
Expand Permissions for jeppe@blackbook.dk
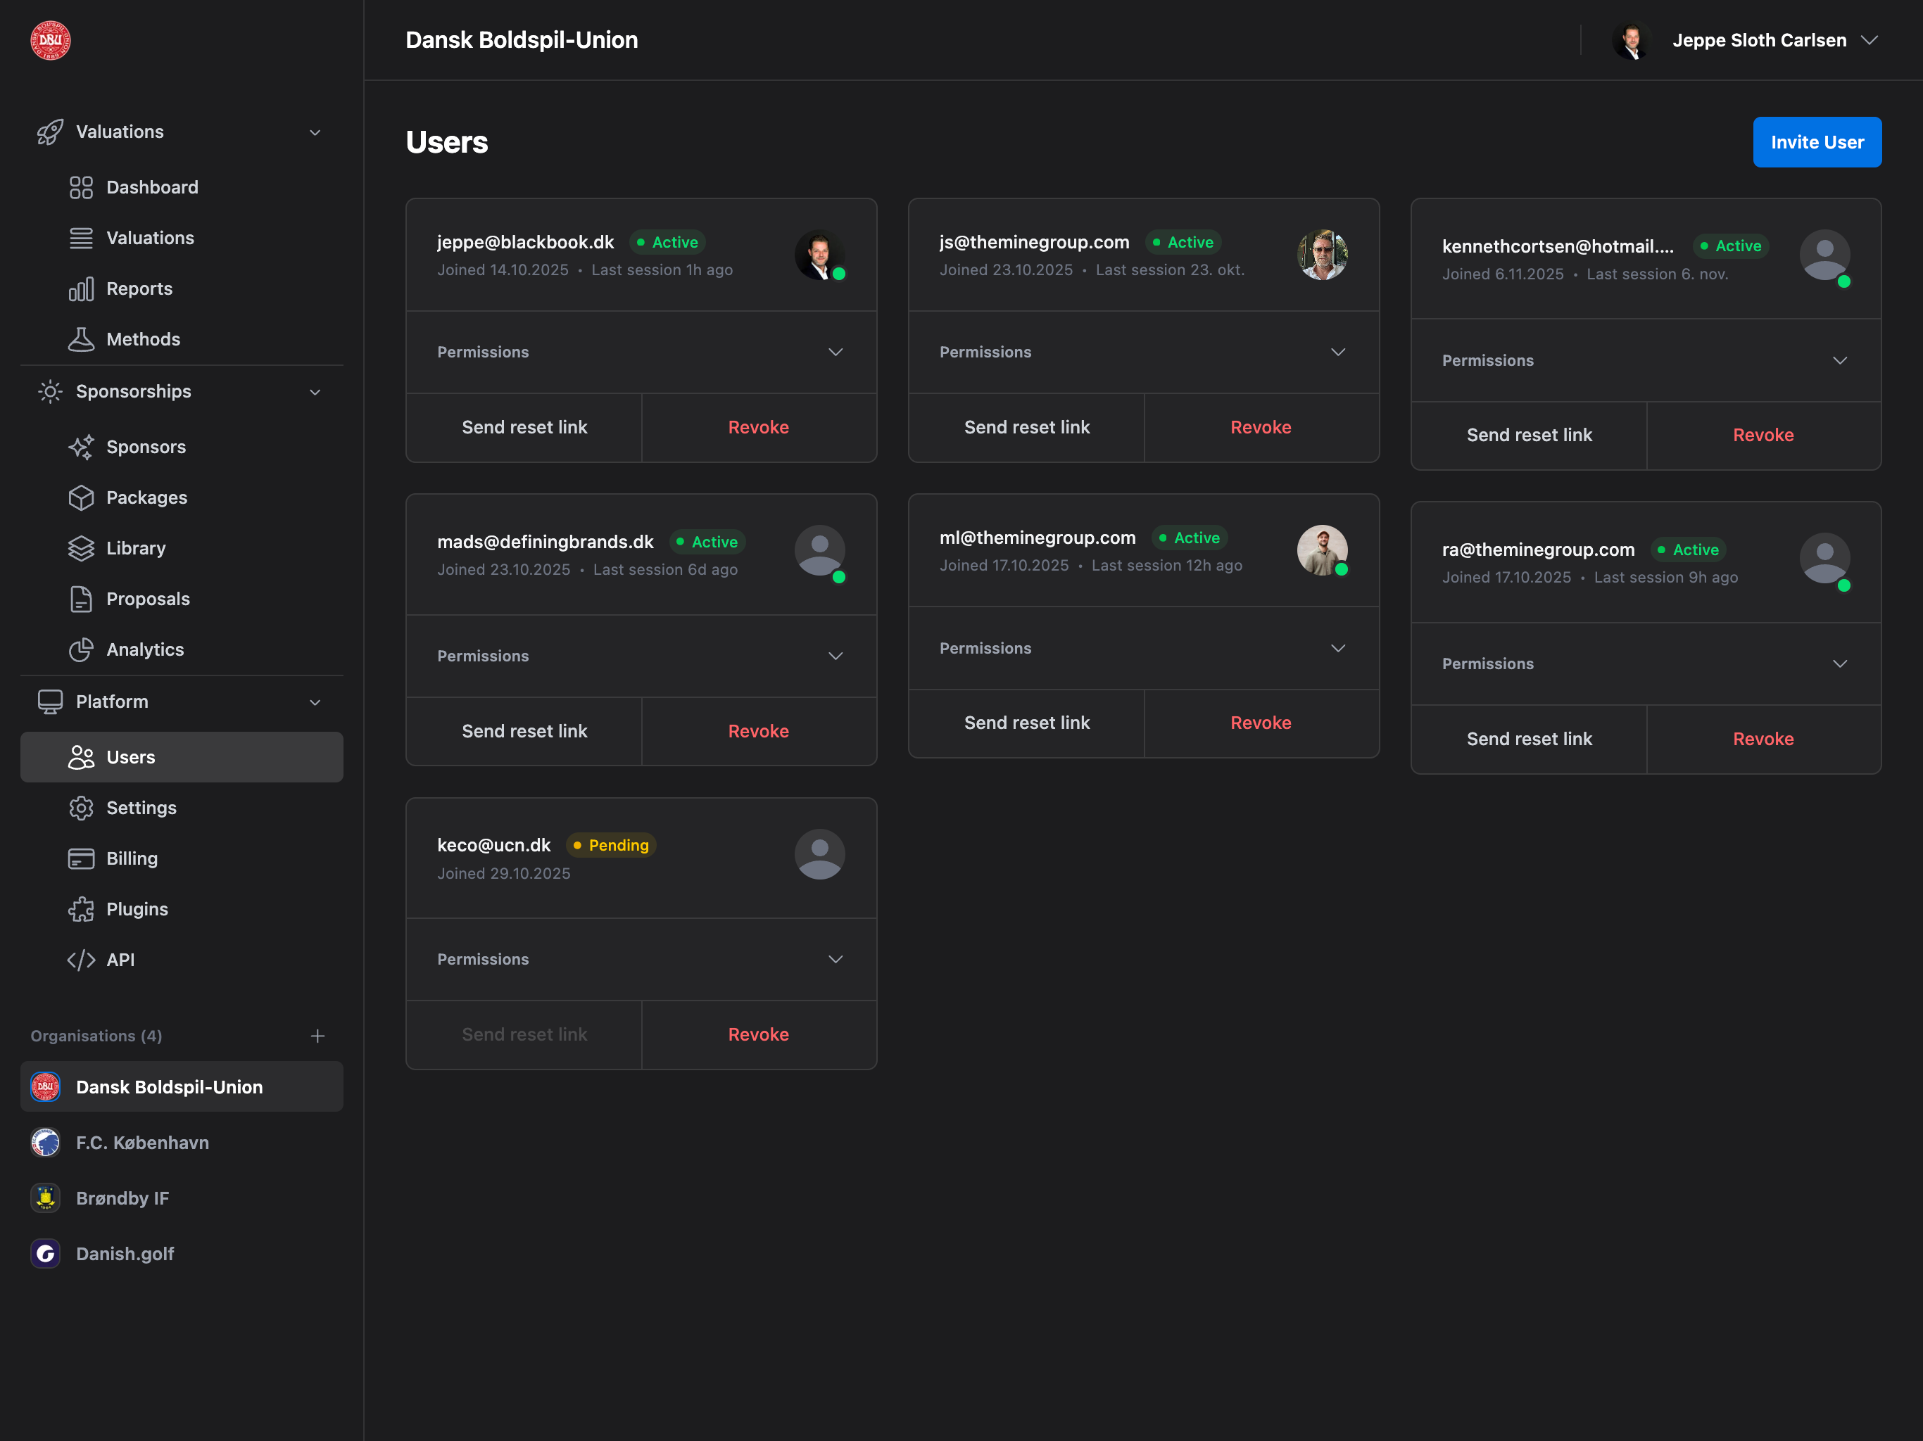pyautogui.click(x=835, y=352)
